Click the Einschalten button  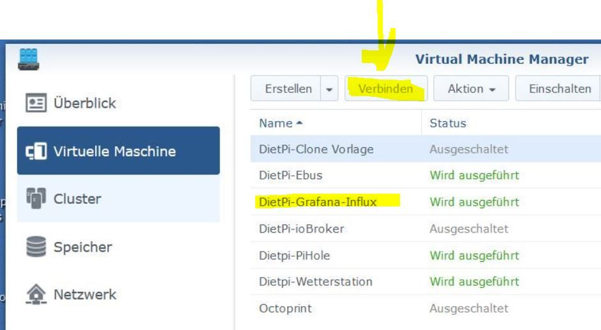tap(558, 89)
